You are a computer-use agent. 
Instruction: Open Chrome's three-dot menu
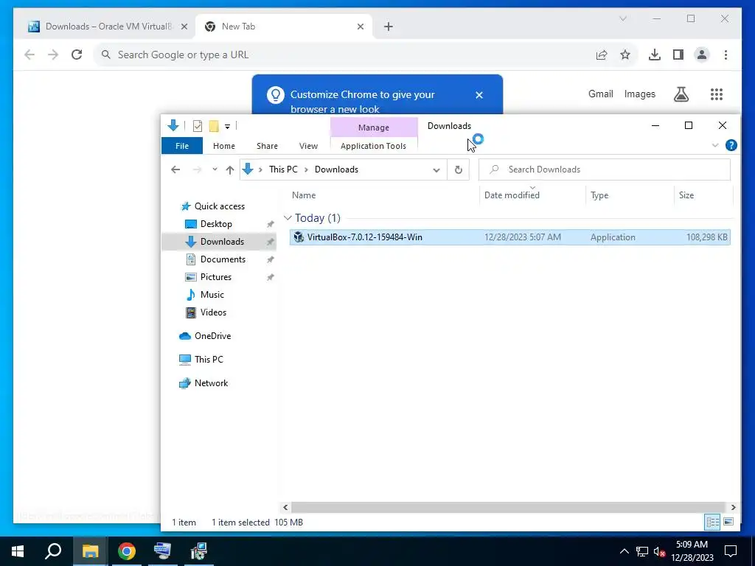(x=726, y=55)
